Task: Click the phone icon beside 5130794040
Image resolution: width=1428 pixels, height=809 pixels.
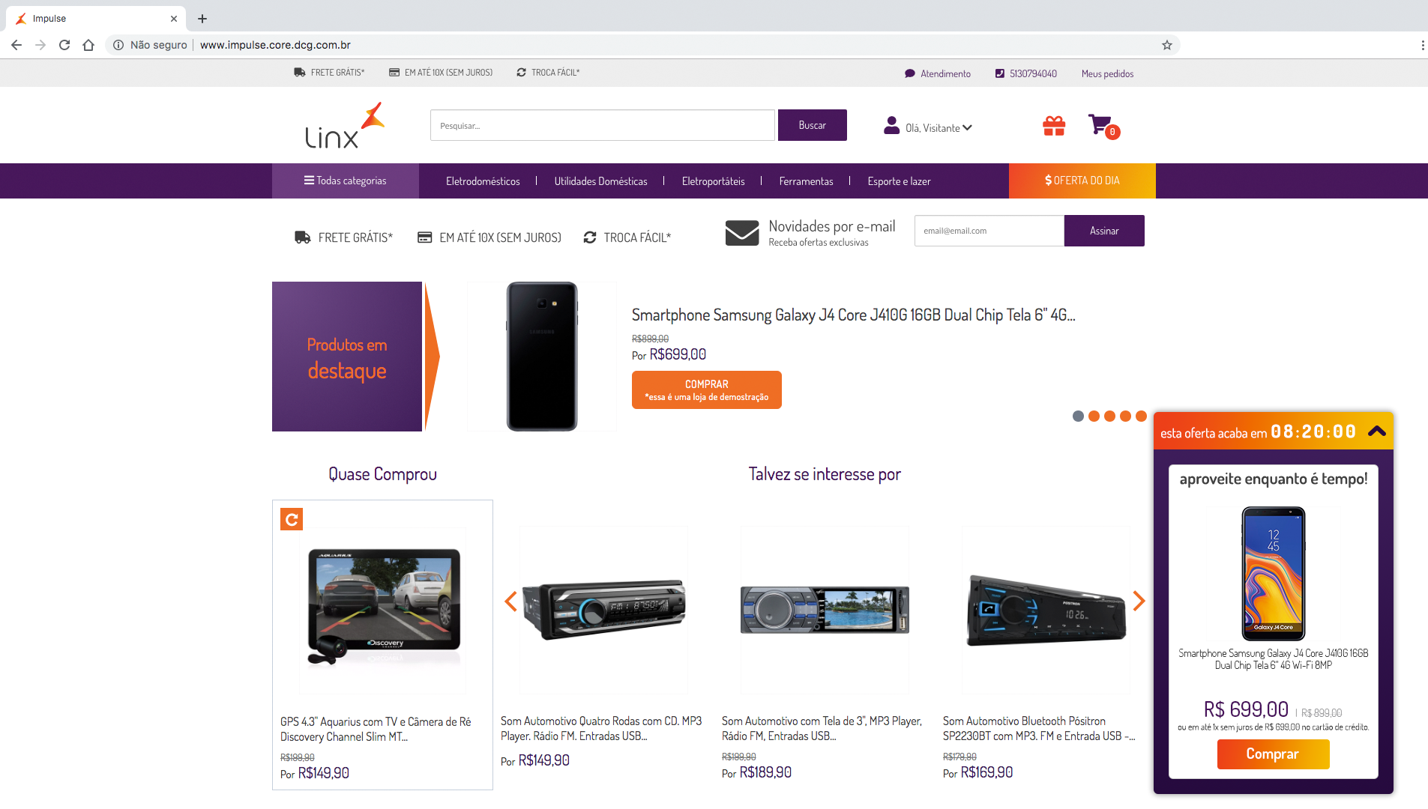Action: (x=999, y=73)
